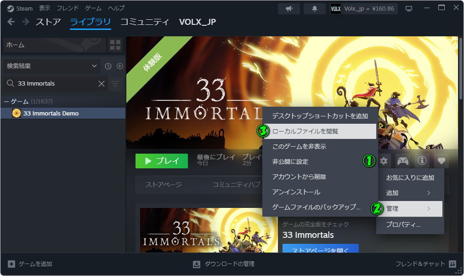The height and width of the screenshot is (276, 464).
Task: Select 33 Immortals Demo in the list
Action: tap(63, 113)
